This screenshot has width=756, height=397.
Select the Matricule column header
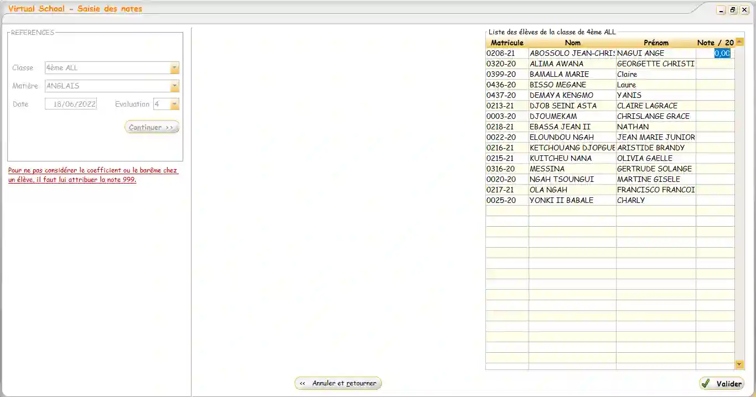(x=506, y=43)
